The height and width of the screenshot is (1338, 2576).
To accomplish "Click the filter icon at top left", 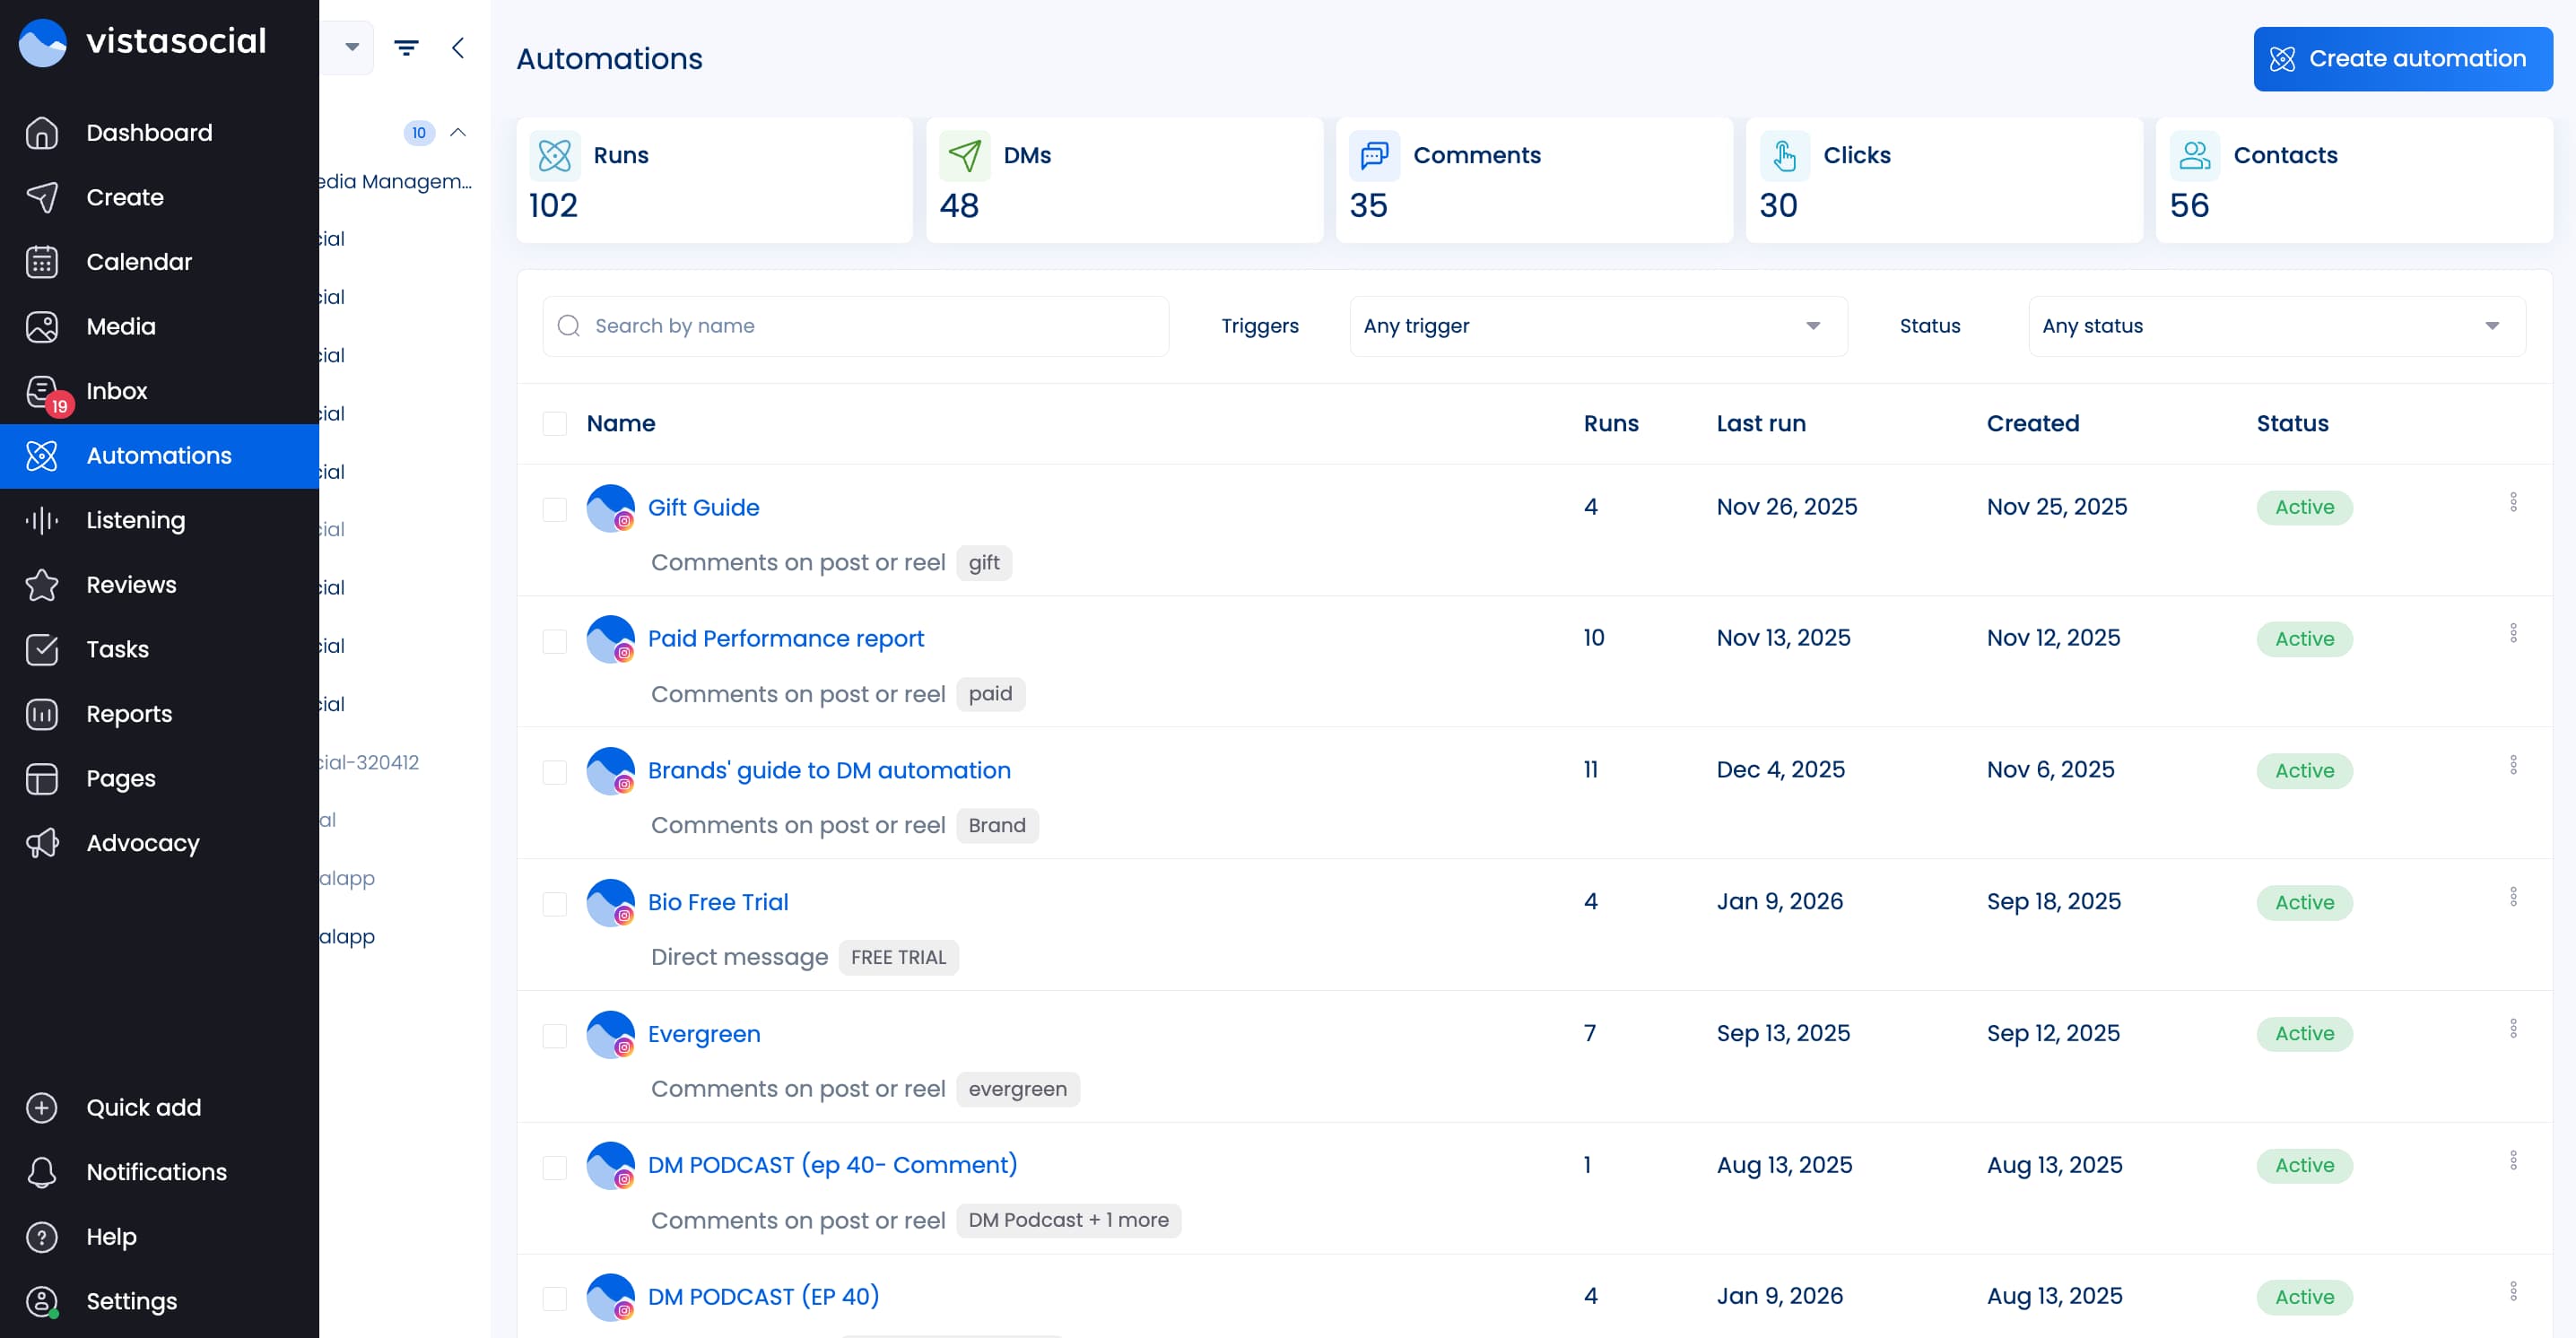I will click(406, 46).
